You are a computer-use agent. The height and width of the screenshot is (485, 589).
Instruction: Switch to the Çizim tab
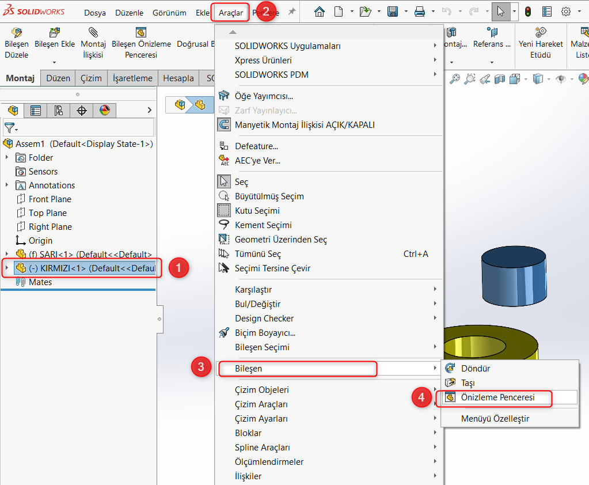point(92,78)
